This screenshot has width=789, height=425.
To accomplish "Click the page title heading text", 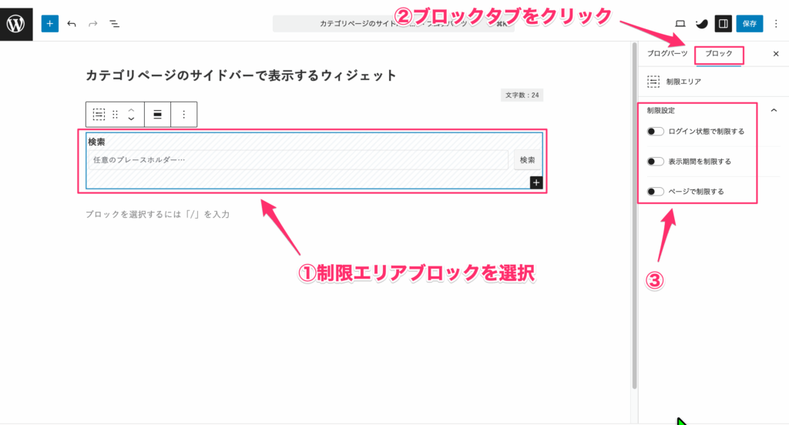I will (x=241, y=75).
